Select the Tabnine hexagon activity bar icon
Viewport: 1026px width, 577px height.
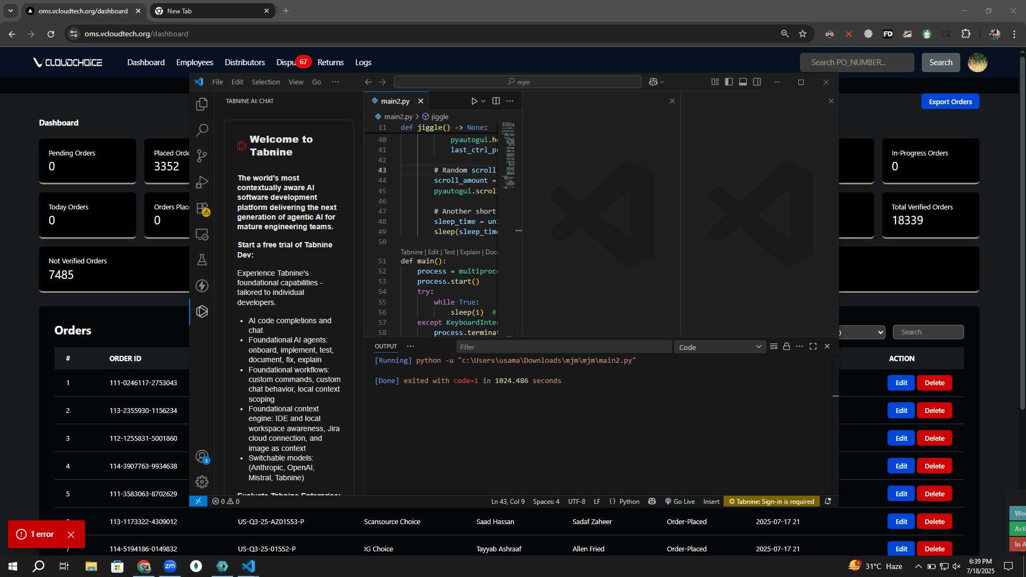tap(202, 311)
